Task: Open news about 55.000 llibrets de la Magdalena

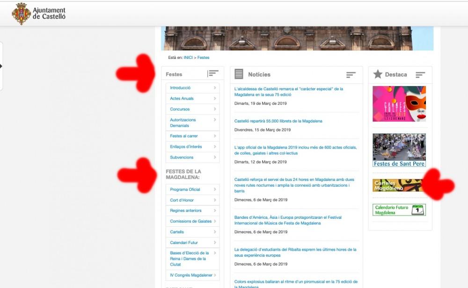Action: click(x=278, y=121)
